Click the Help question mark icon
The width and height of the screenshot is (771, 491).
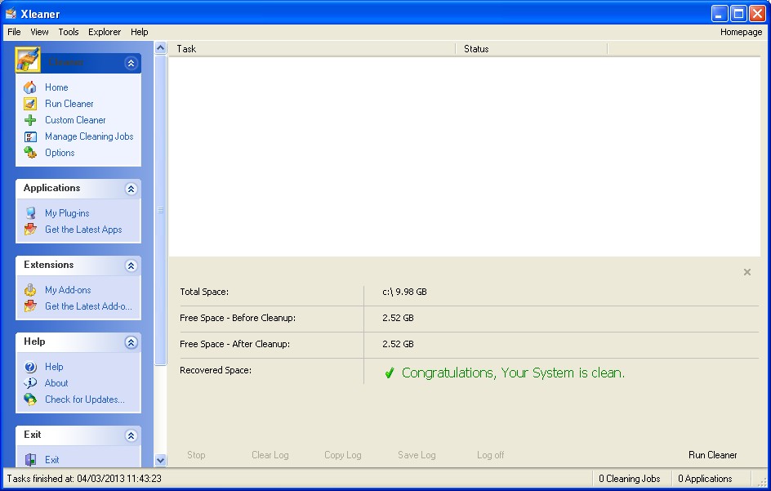(x=30, y=367)
